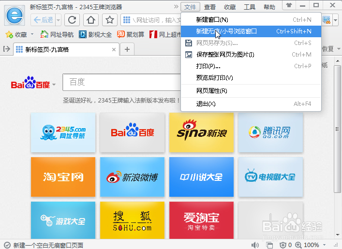Switch search engine via Baidu logo dropdown
This screenshot has width=342, height=249.
[x=33, y=83]
